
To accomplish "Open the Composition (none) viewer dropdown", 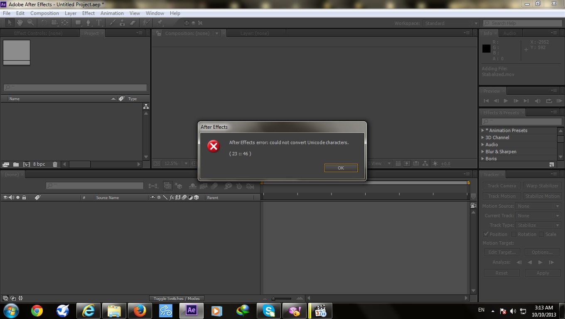I will pyautogui.click(x=217, y=33).
